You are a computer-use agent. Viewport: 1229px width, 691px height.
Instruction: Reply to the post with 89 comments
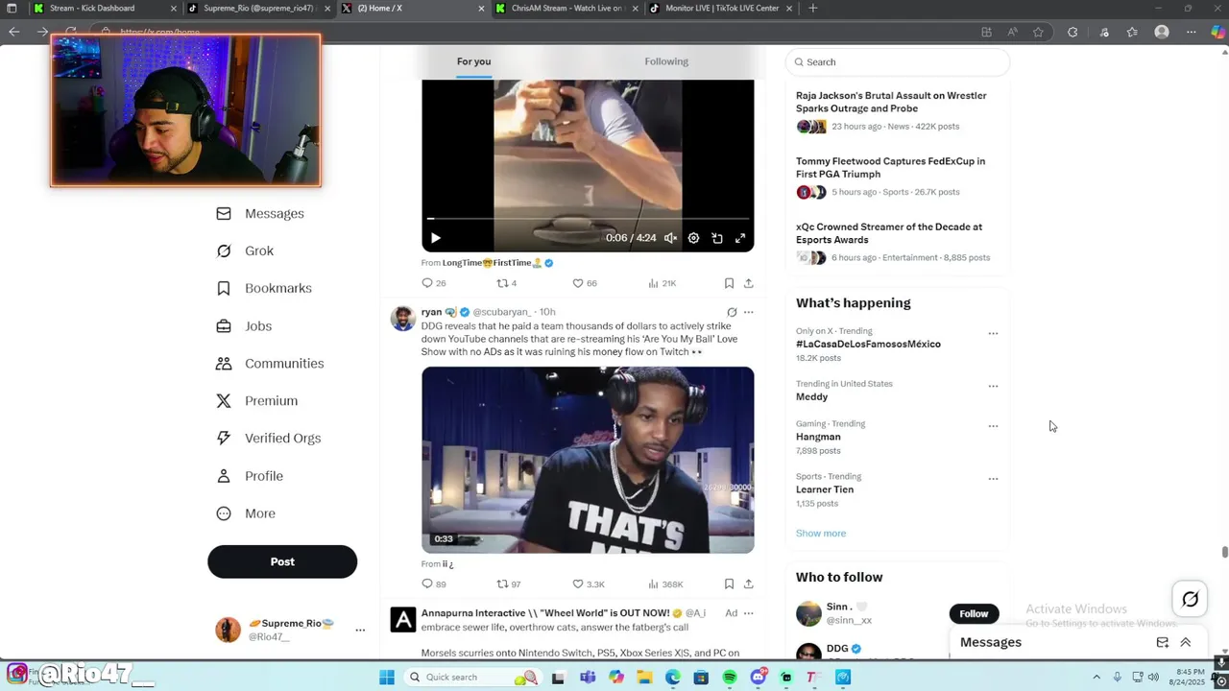click(x=433, y=584)
